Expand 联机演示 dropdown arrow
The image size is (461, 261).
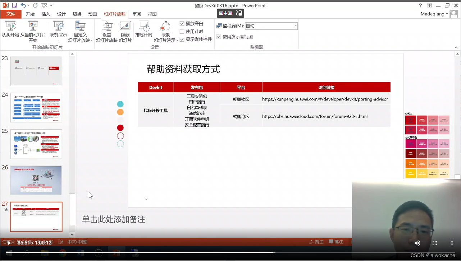coord(59,40)
